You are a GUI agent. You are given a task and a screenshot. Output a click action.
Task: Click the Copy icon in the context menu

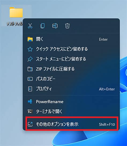(43, 26)
